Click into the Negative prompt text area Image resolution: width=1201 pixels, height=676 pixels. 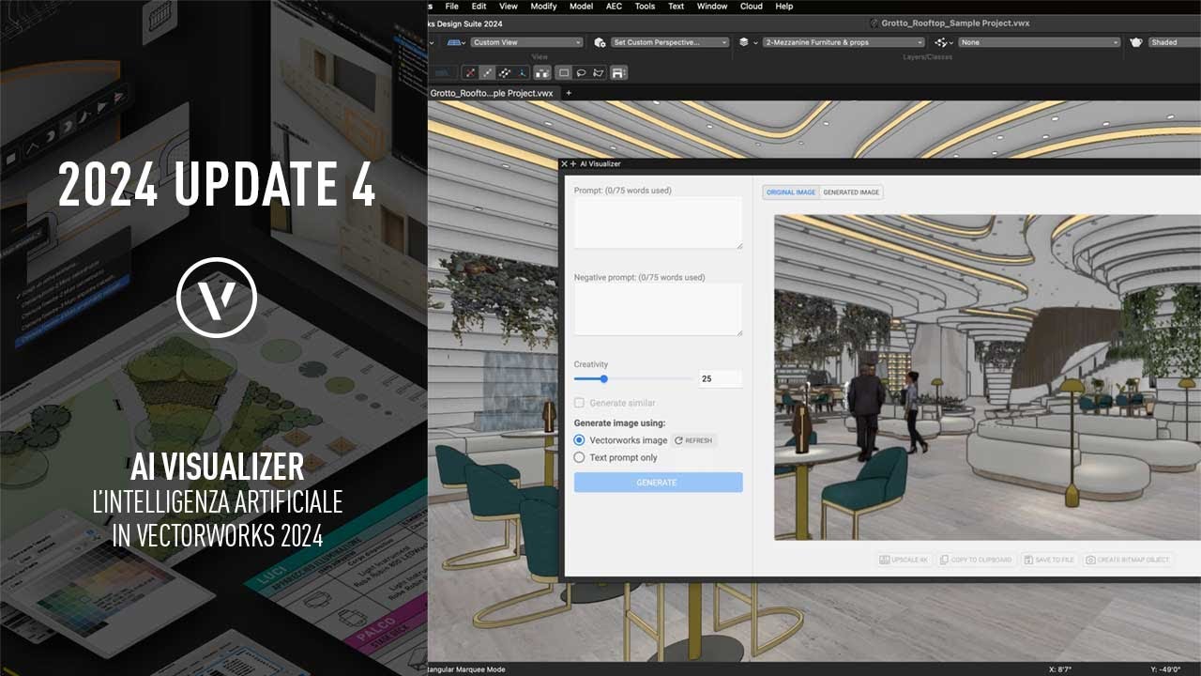658,310
